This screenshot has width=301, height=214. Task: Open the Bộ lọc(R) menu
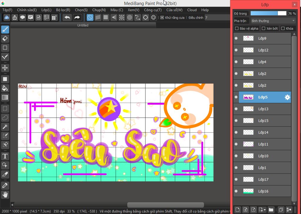[63, 10]
